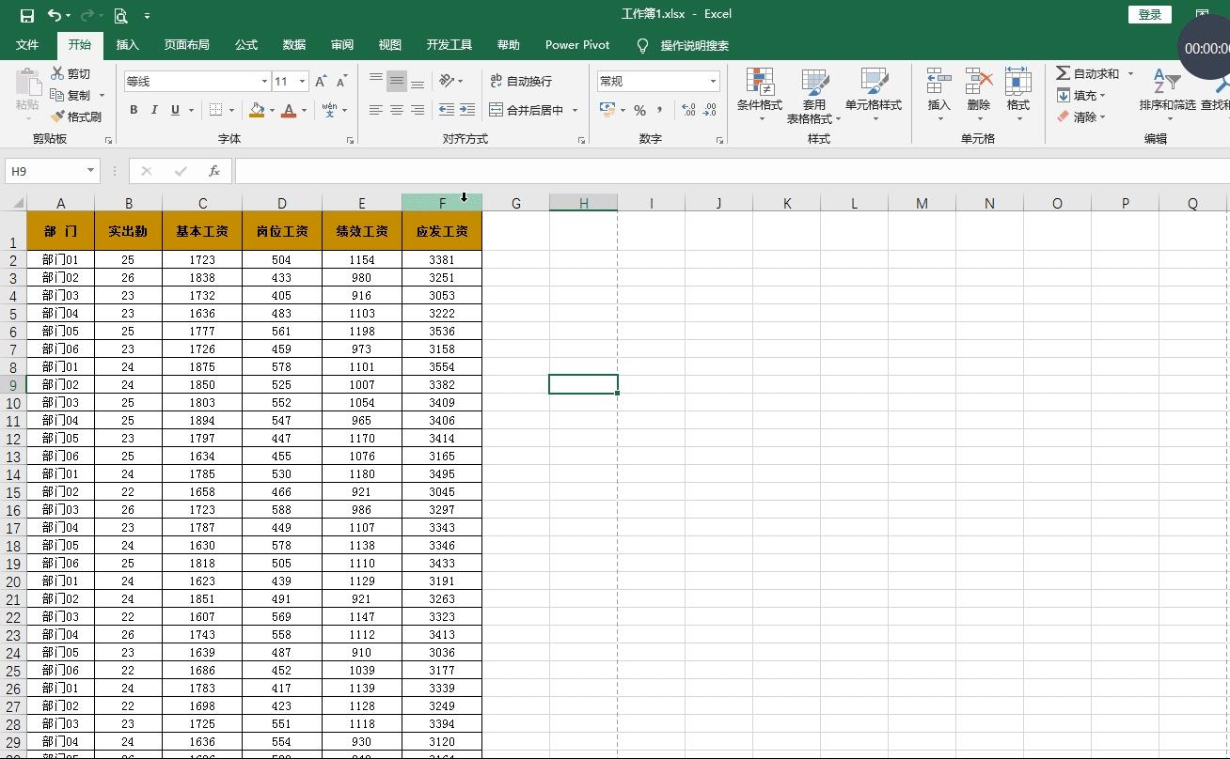Open 条件格式 (Conditional Formatting)
This screenshot has width=1230, height=759.
pyautogui.click(x=760, y=94)
